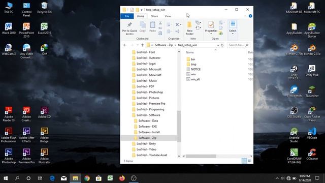325x183 pixels.
Task: Open the Properties ribbon button
Action: 211,28
